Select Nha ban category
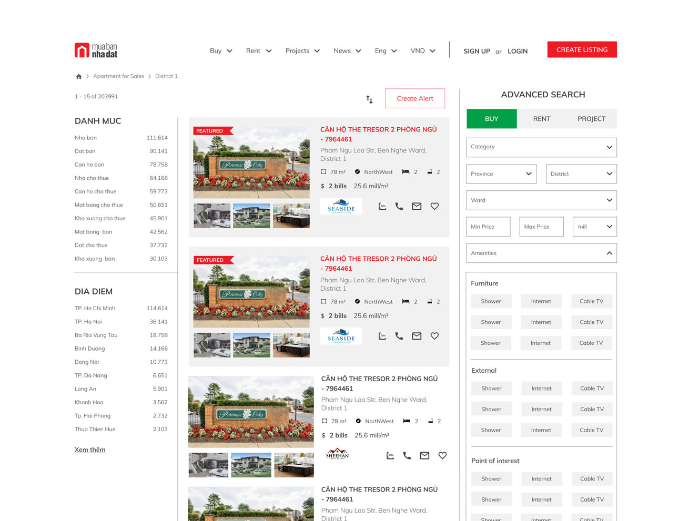689x521 pixels. tap(121, 138)
